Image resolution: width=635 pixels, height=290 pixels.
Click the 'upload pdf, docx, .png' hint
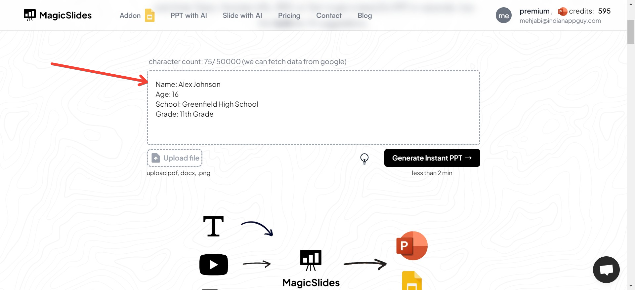(x=179, y=173)
